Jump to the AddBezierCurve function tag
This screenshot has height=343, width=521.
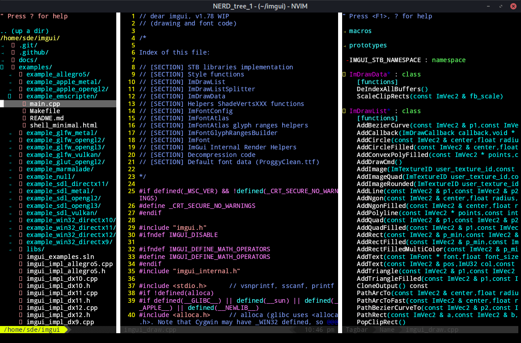click(383, 126)
